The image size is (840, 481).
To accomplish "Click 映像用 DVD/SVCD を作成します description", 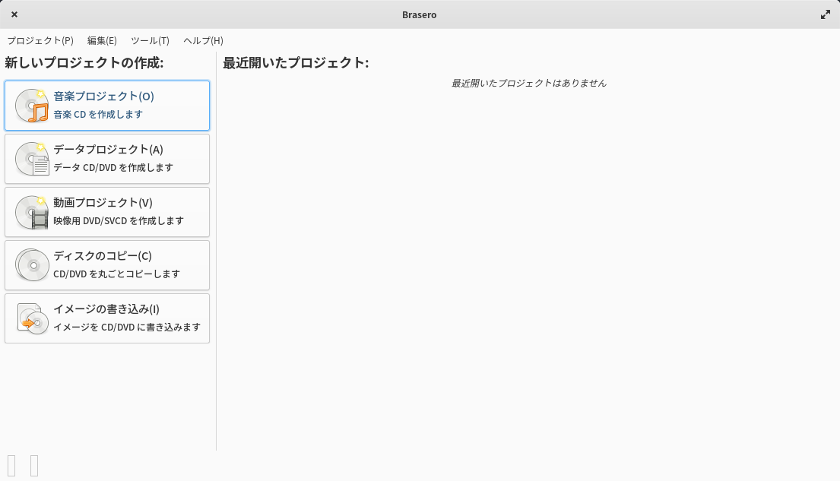I will [x=119, y=220].
